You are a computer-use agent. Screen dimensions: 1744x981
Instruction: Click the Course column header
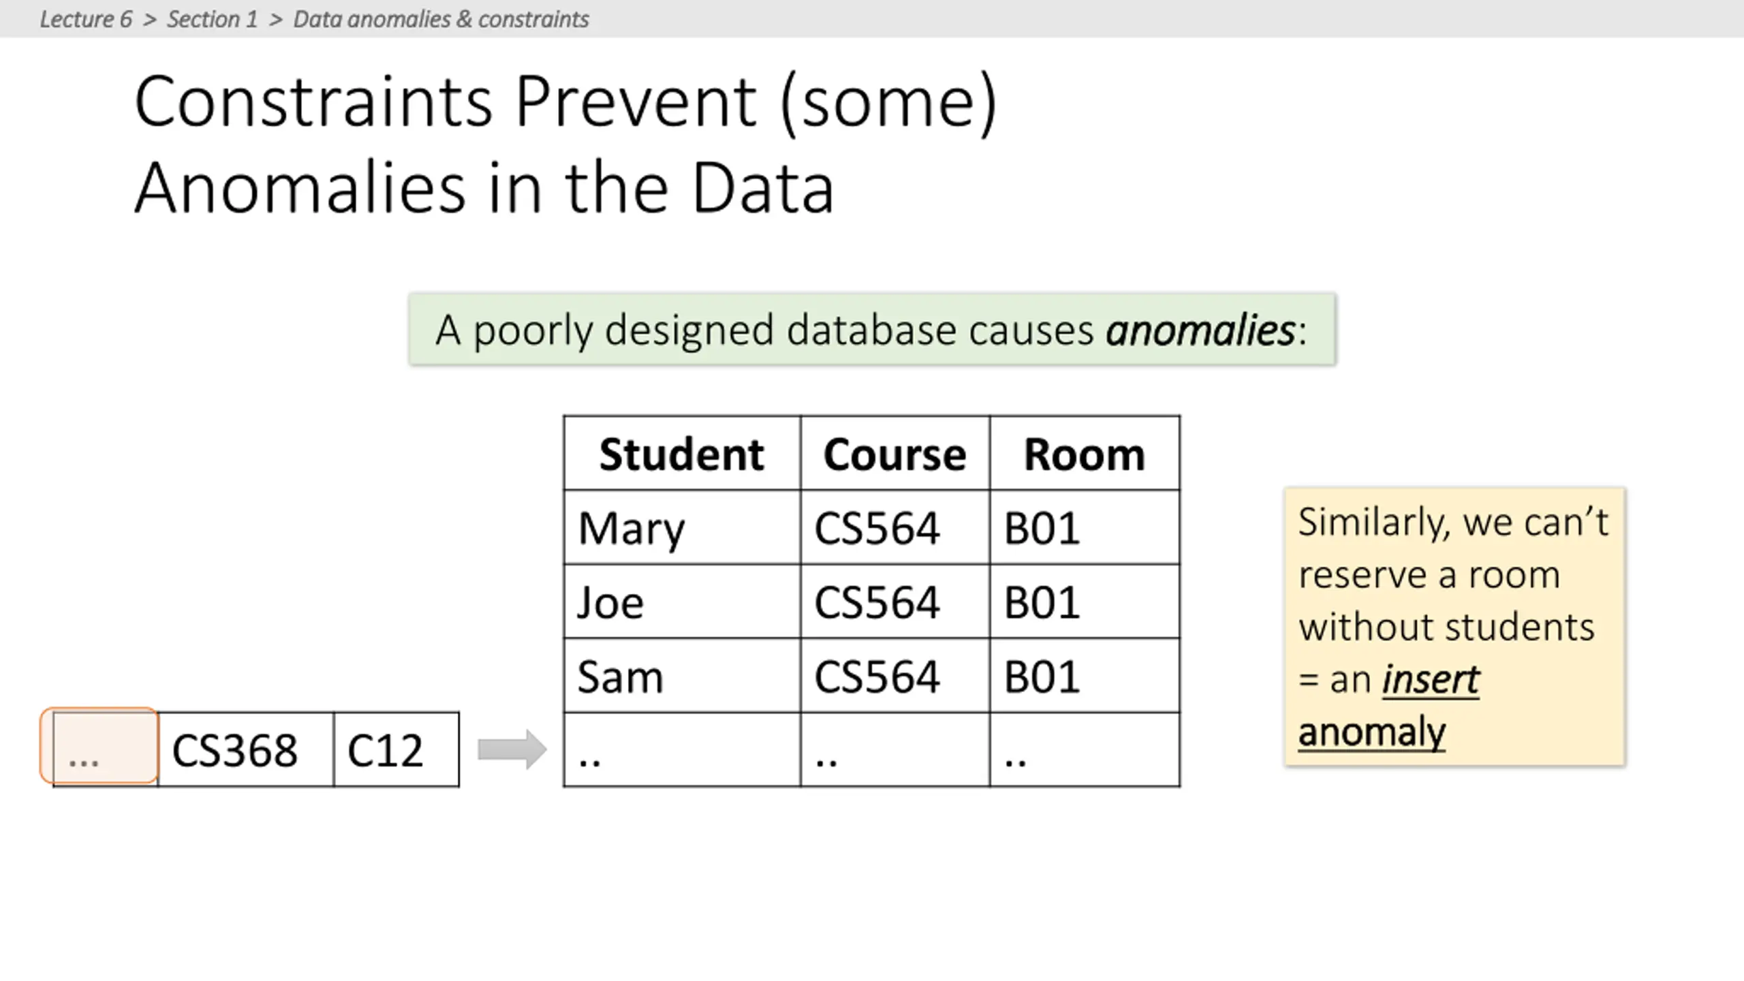tap(894, 454)
